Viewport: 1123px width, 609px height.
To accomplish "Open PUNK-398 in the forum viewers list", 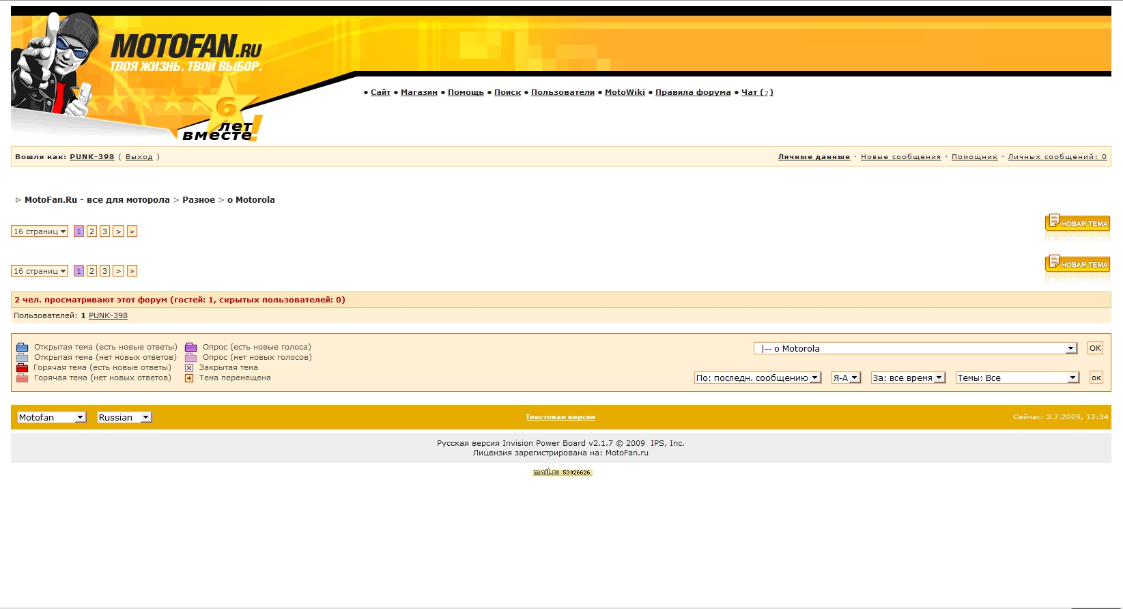I will tap(108, 315).
